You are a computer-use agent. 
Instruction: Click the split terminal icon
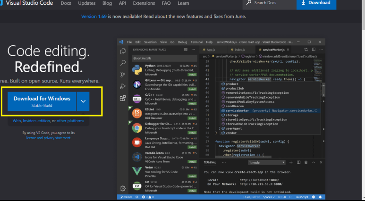[298, 162]
